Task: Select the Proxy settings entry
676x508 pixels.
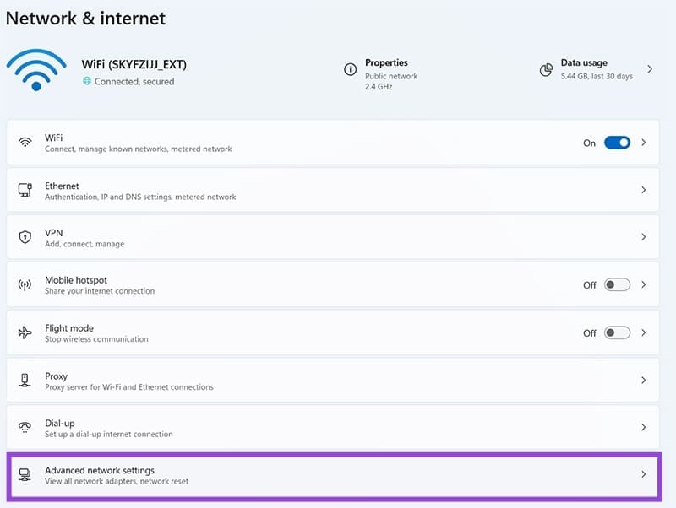Action: click(338, 380)
